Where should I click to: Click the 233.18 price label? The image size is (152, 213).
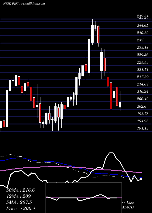click(x=143, y=47)
